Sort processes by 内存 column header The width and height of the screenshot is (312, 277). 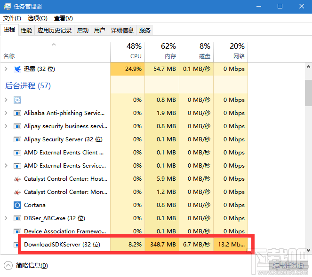[x=162, y=51]
